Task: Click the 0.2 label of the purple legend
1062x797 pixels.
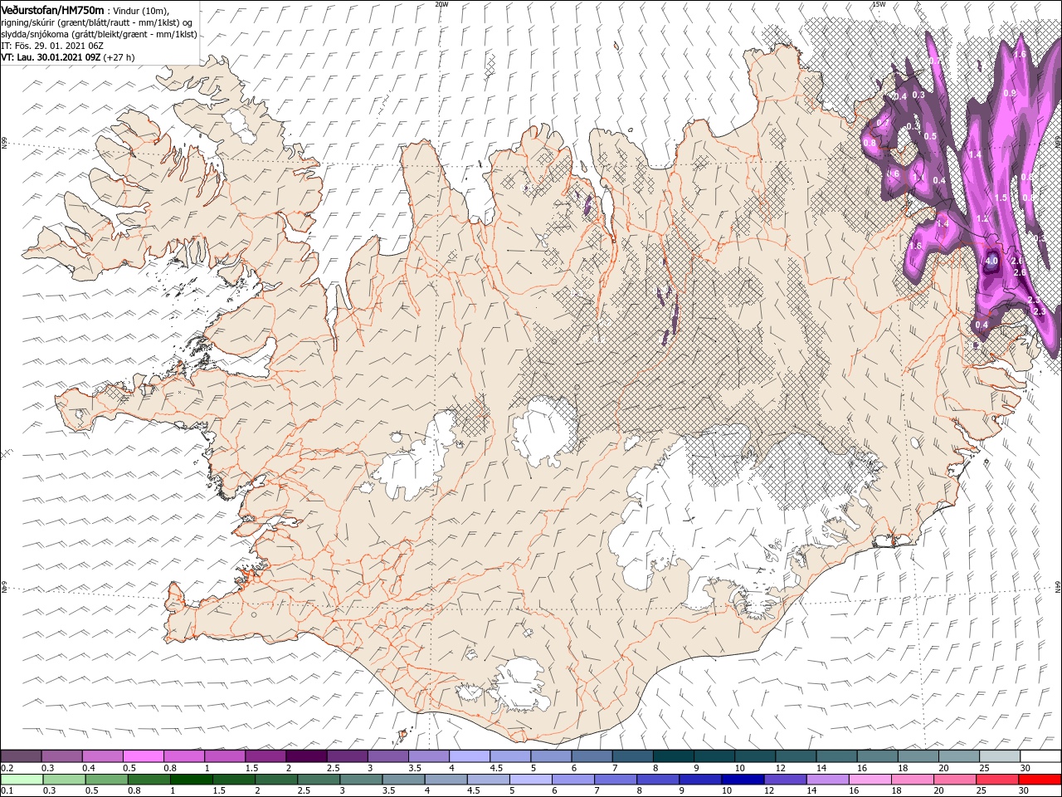Action: 7,768
